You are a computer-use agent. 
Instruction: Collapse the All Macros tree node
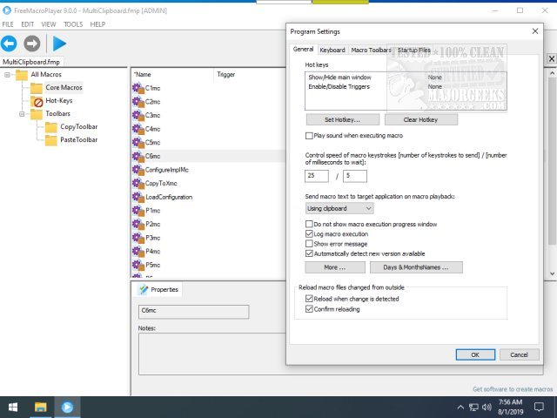click(7, 75)
